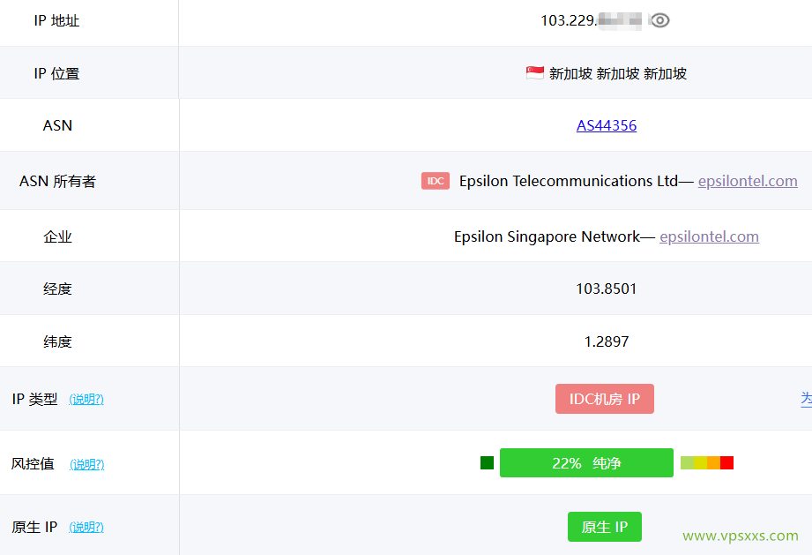This screenshot has height=555, width=812.
Task: Click the light green legend segment
Action: tap(686, 462)
